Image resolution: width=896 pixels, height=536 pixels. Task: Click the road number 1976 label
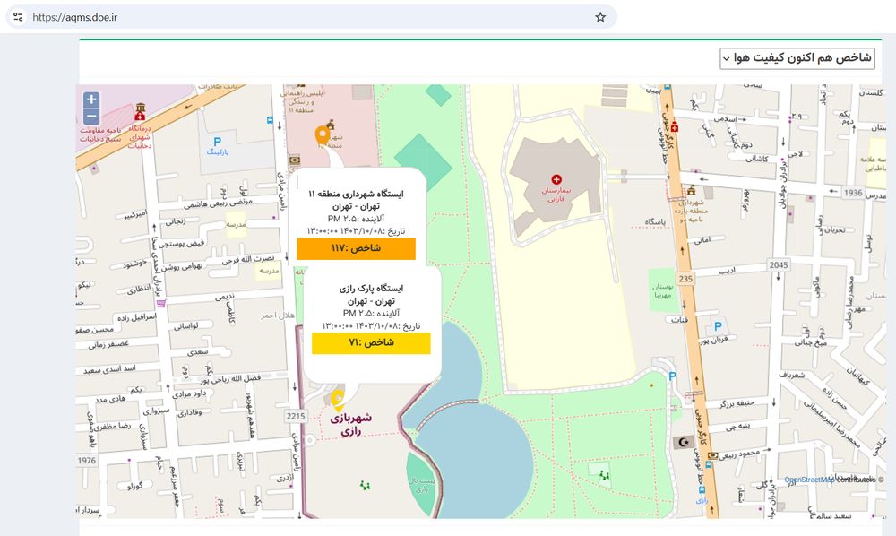(87, 461)
